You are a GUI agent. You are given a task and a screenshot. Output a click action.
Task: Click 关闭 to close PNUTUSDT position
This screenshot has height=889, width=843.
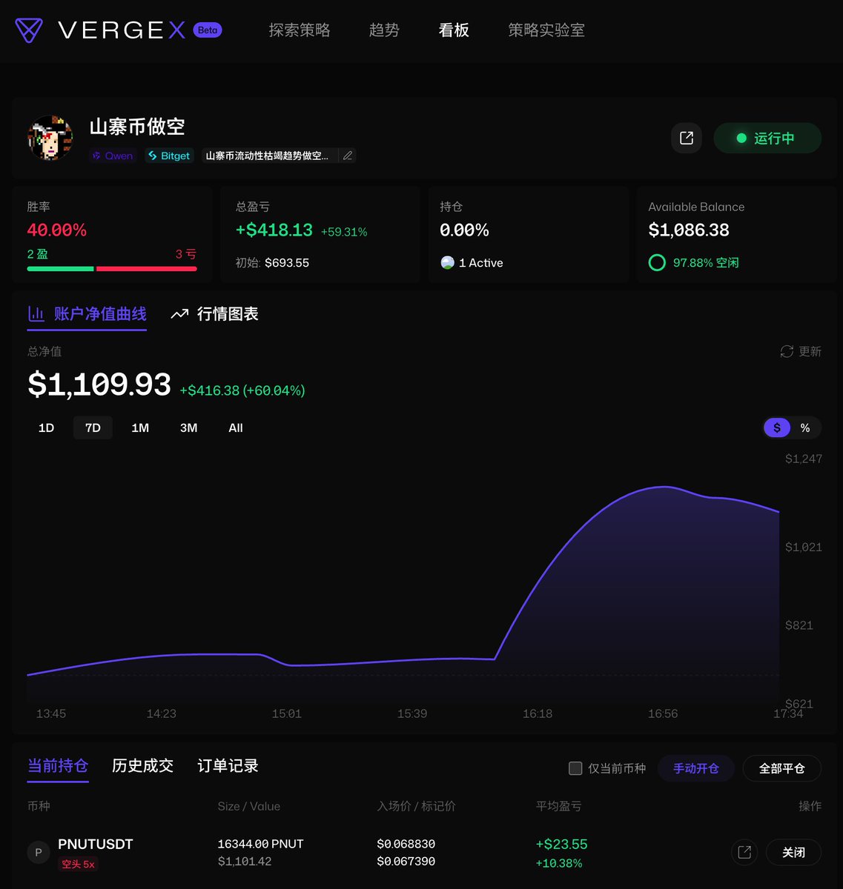[x=793, y=852]
